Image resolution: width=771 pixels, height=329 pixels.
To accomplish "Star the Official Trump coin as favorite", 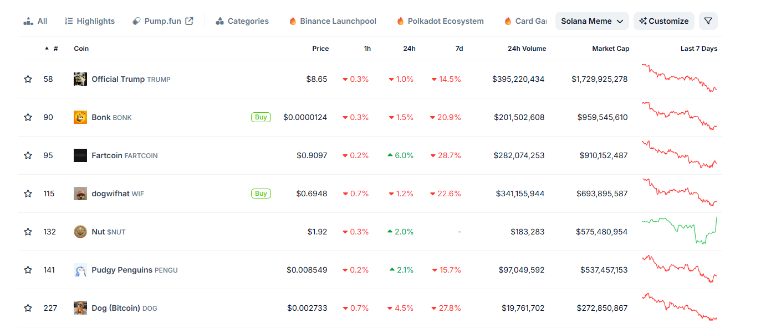I will pos(28,79).
